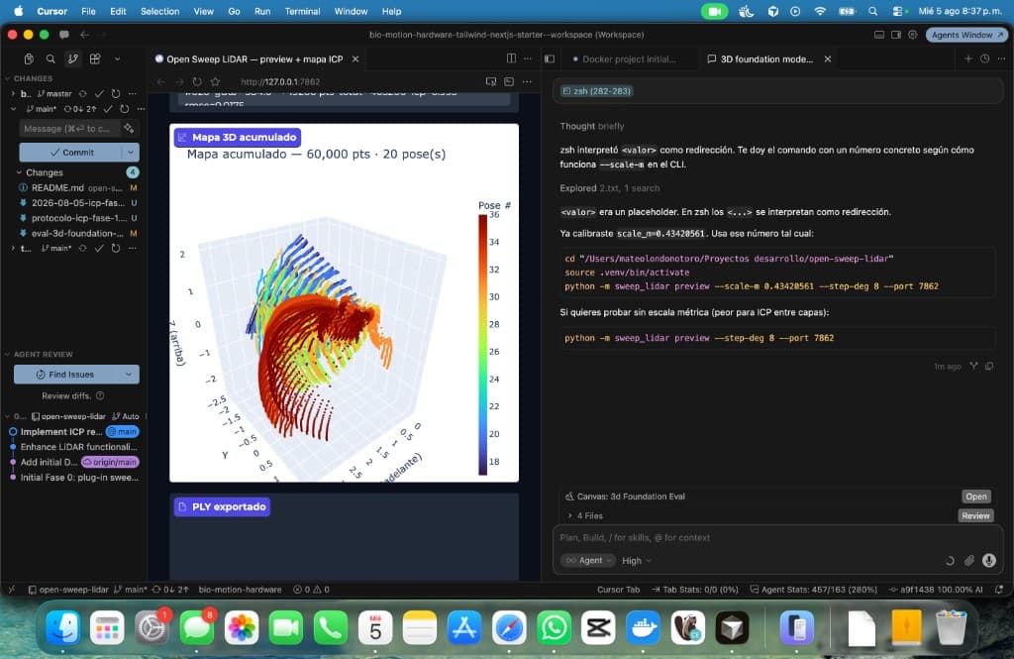Click the PLY exportado label
Screen dimensions: 1014x659
(222, 506)
